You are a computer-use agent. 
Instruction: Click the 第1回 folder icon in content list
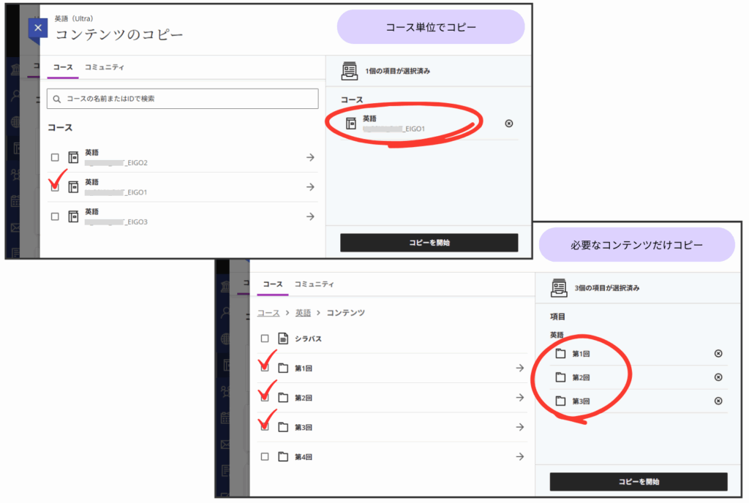283,368
